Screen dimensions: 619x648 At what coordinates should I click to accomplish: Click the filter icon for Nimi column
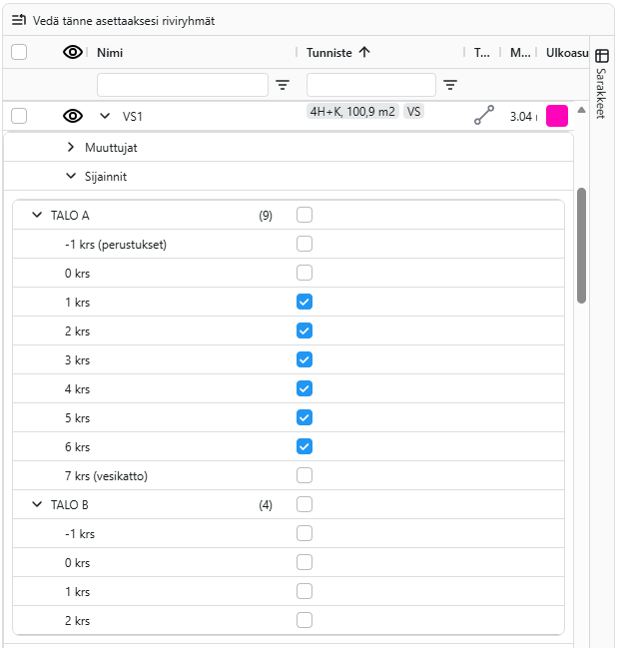point(283,85)
